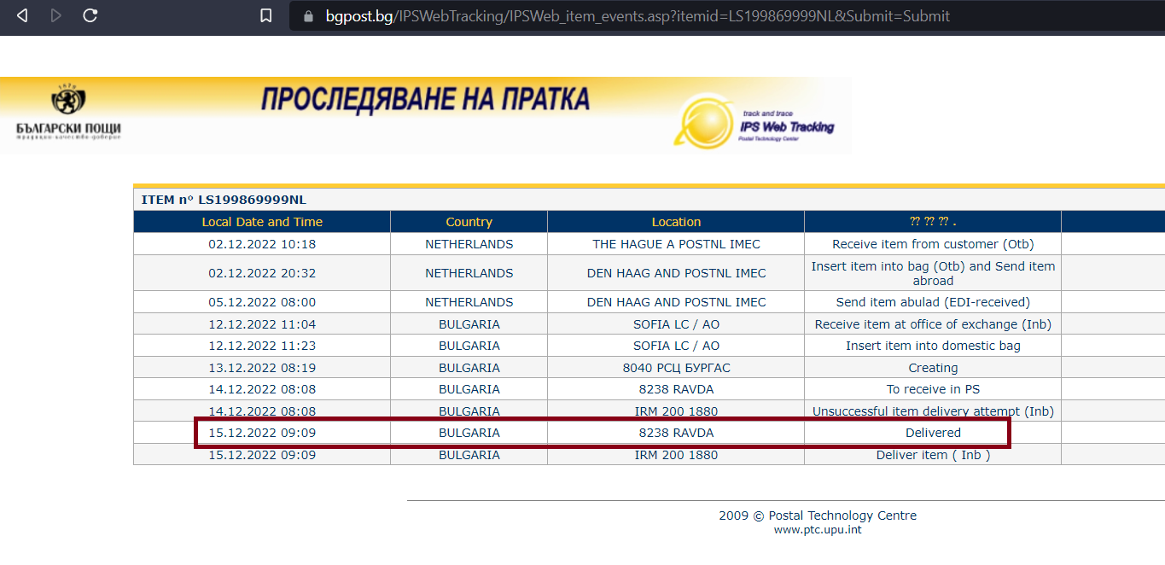Screen dimensions: 1165x565
Task: Open the www.ptc.upu.int link
Action: [817, 529]
